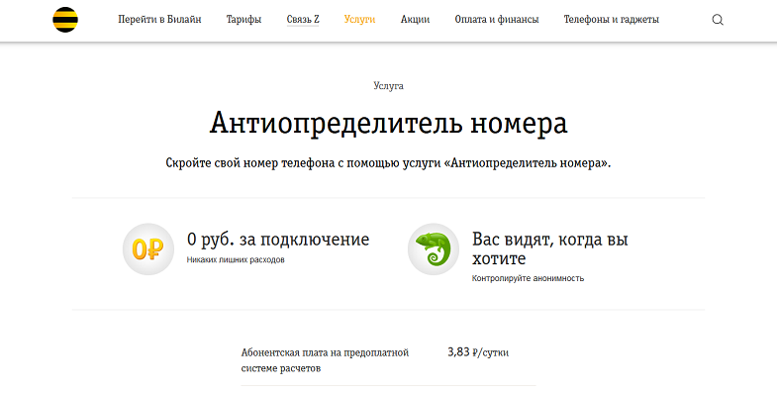Click 'Вас видят, когда вы хотите'
The image size is (777, 393).
coord(550,248)
